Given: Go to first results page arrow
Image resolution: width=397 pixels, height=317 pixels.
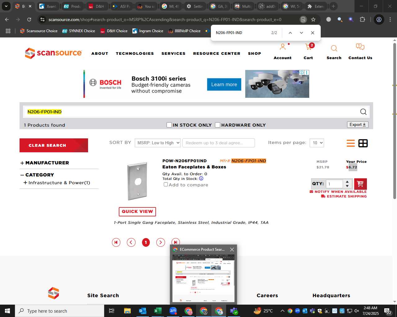Looking at the screenshot, I should [x=116, y=242].
